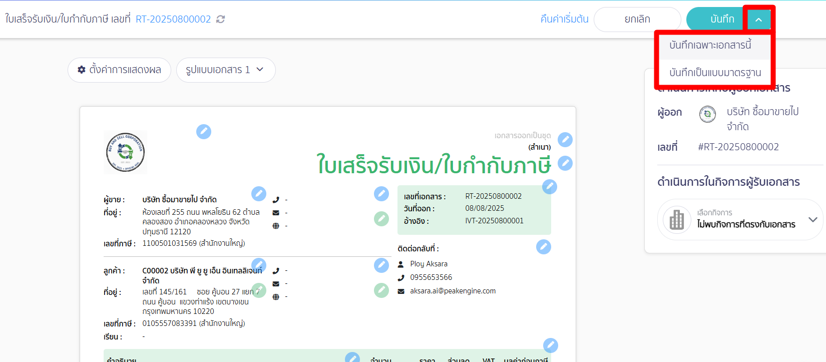
Task: Click seller tax ID 1100501031569
Action: pyautogui.click(x=170, y=243)
